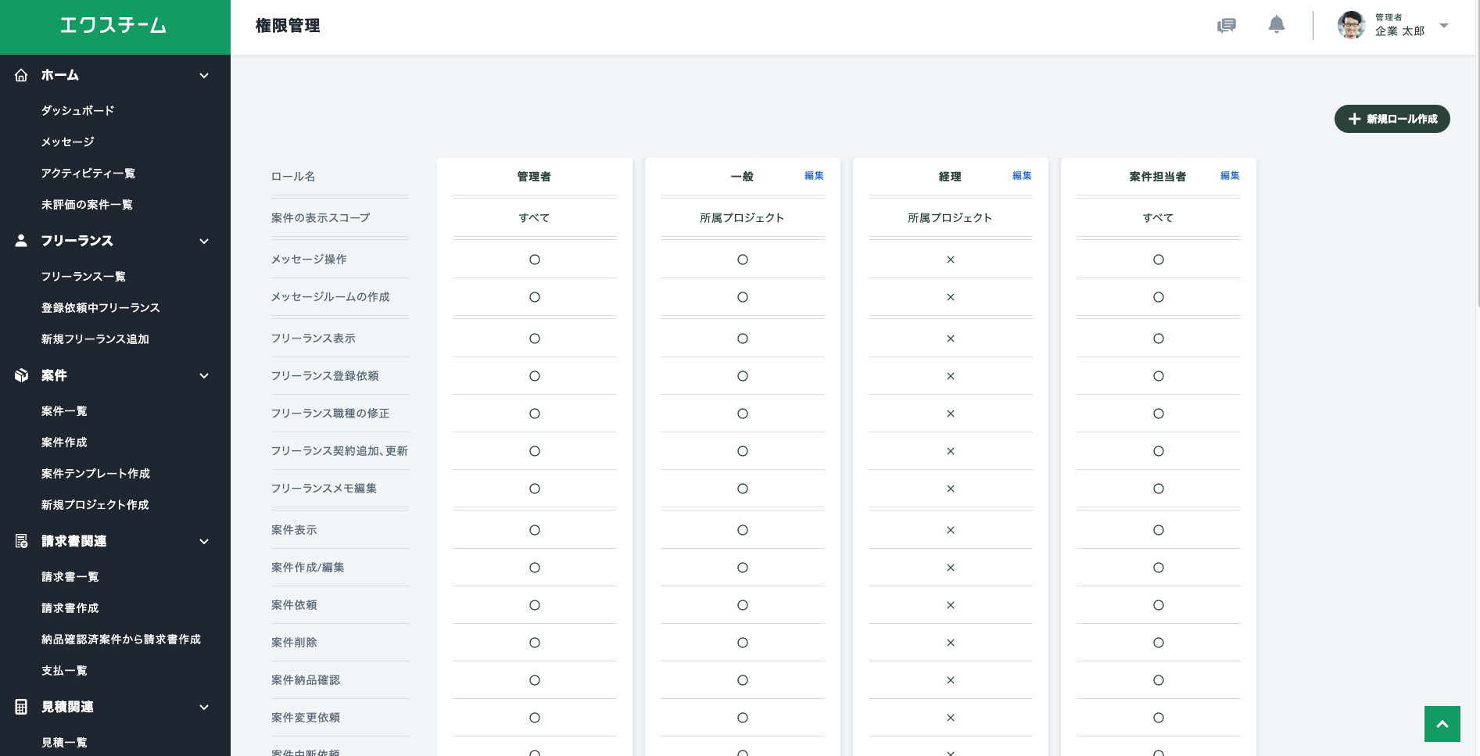Open notifications bell
The height and width of the screenshot is (756, 1480).
click(1276, 25)
